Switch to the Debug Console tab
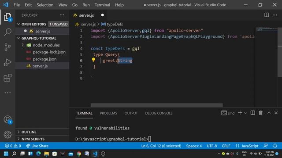The image size is (282, 158). 159,113
